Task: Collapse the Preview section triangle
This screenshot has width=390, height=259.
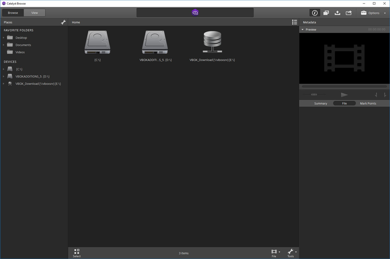Action: point(302,29)
